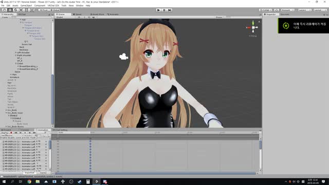
Task: Toggle the Global/Local handle rotation button
Action: coord(54,10)
